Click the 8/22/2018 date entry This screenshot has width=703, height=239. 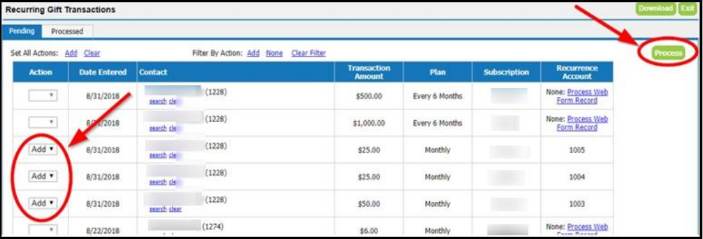103,231
